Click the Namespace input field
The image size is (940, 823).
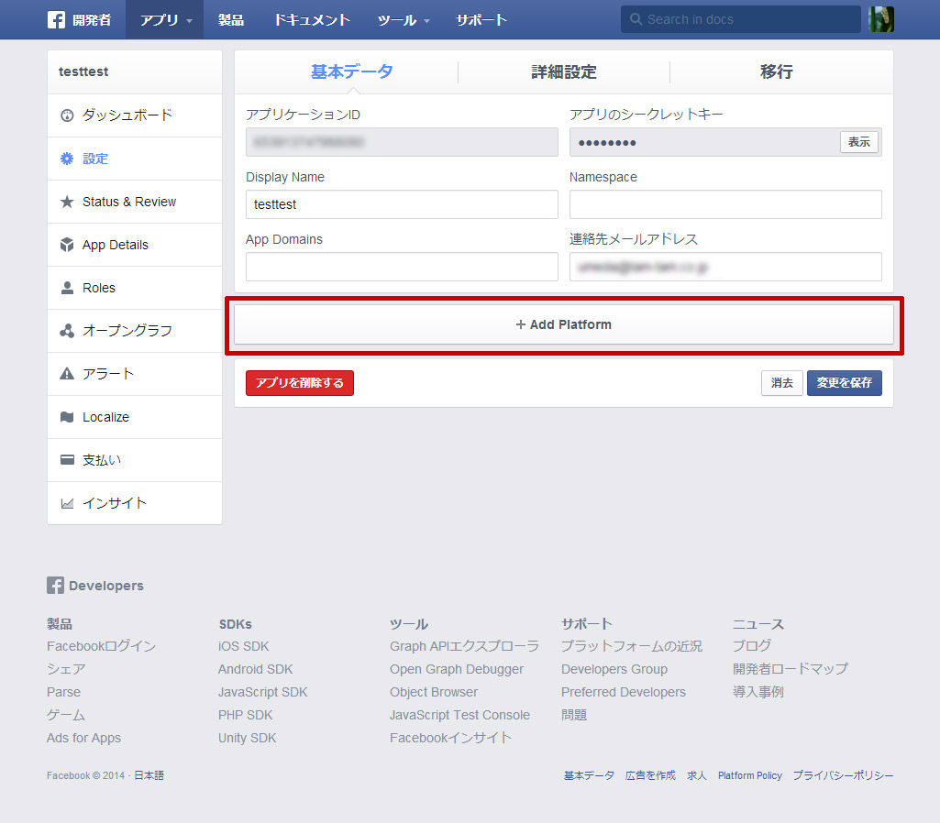tap(725, 204)
